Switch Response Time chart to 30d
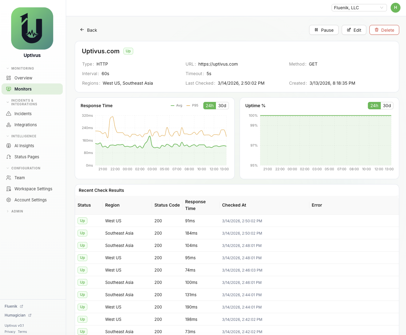 222,106
